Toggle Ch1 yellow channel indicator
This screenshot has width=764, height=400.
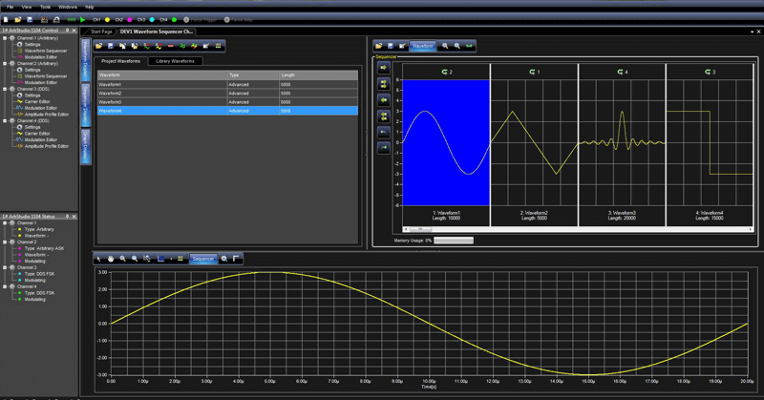107,19
